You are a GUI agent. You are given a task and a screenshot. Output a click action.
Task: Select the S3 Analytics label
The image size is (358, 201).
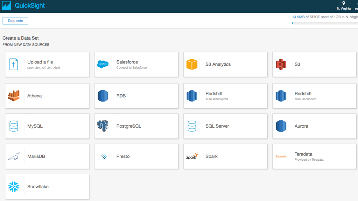(x=218, y=64)
